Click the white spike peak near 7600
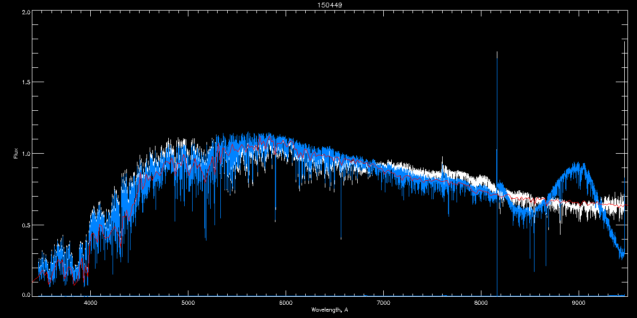 point(442,157)
